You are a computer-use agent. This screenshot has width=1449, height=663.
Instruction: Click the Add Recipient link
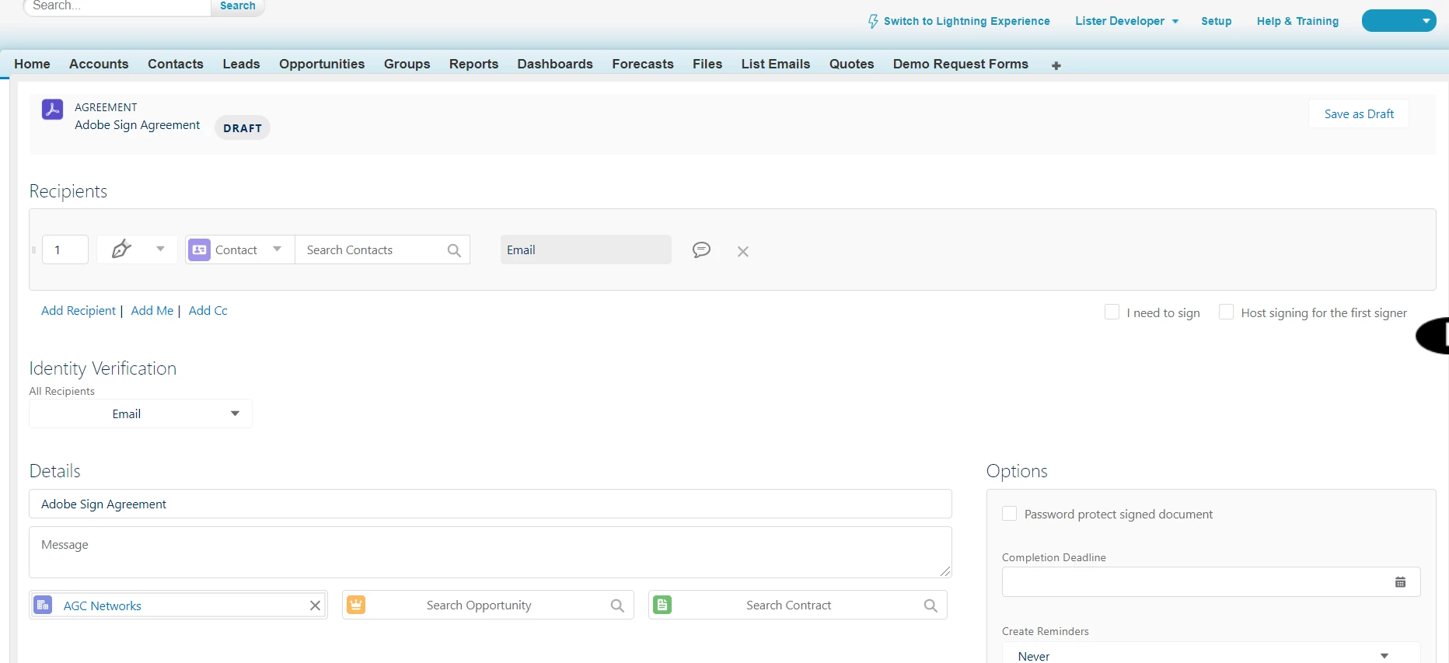(x=79, y=310)
